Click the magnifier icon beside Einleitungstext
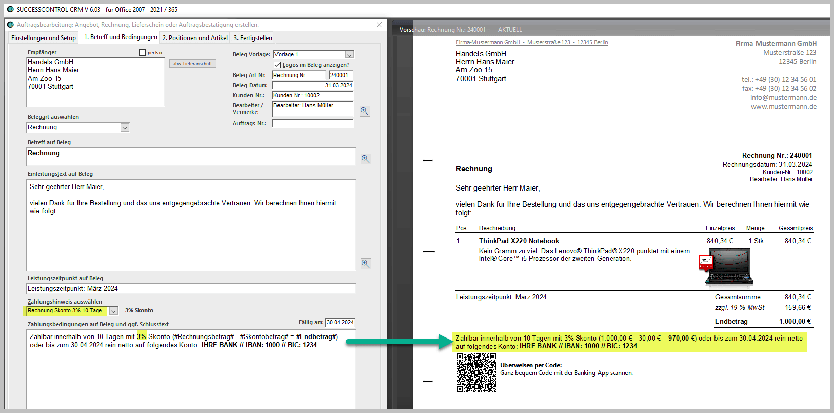 point(366,264)
